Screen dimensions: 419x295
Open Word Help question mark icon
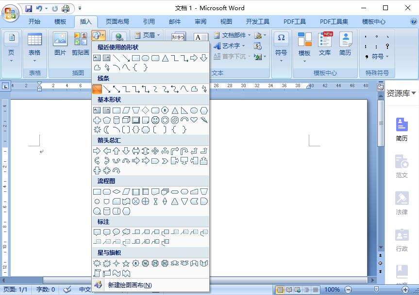[414, 21]
